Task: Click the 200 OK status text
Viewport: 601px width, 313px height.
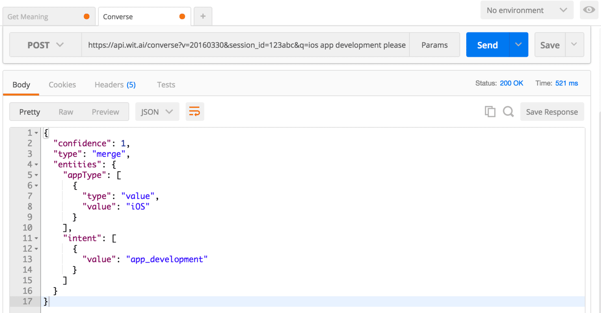Action: 511,83
